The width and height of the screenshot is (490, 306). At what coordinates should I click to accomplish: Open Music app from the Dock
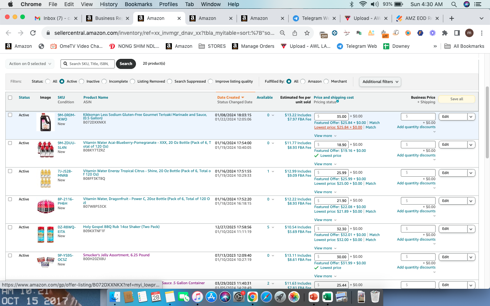(x=197, y=297)
